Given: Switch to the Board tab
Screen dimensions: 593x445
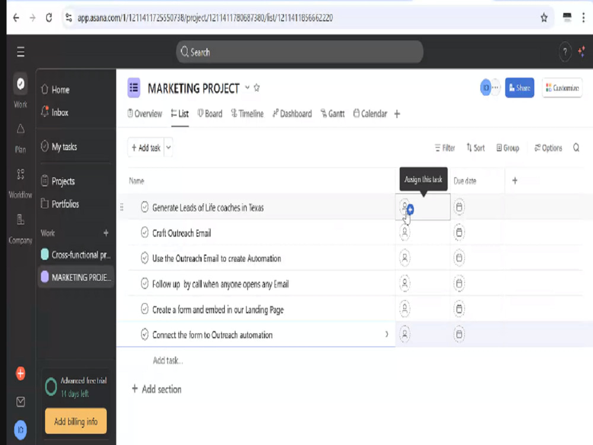Looking at the screenshot, I should pos(210,113).
